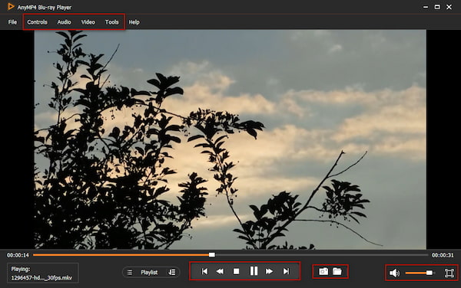Viewport: 461px width, 288px height.
Task: Click the total duration 00:00:31
Action: pyautogui.click(x=443, y=255)
